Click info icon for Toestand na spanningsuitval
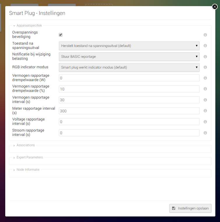 coord(205,46)
